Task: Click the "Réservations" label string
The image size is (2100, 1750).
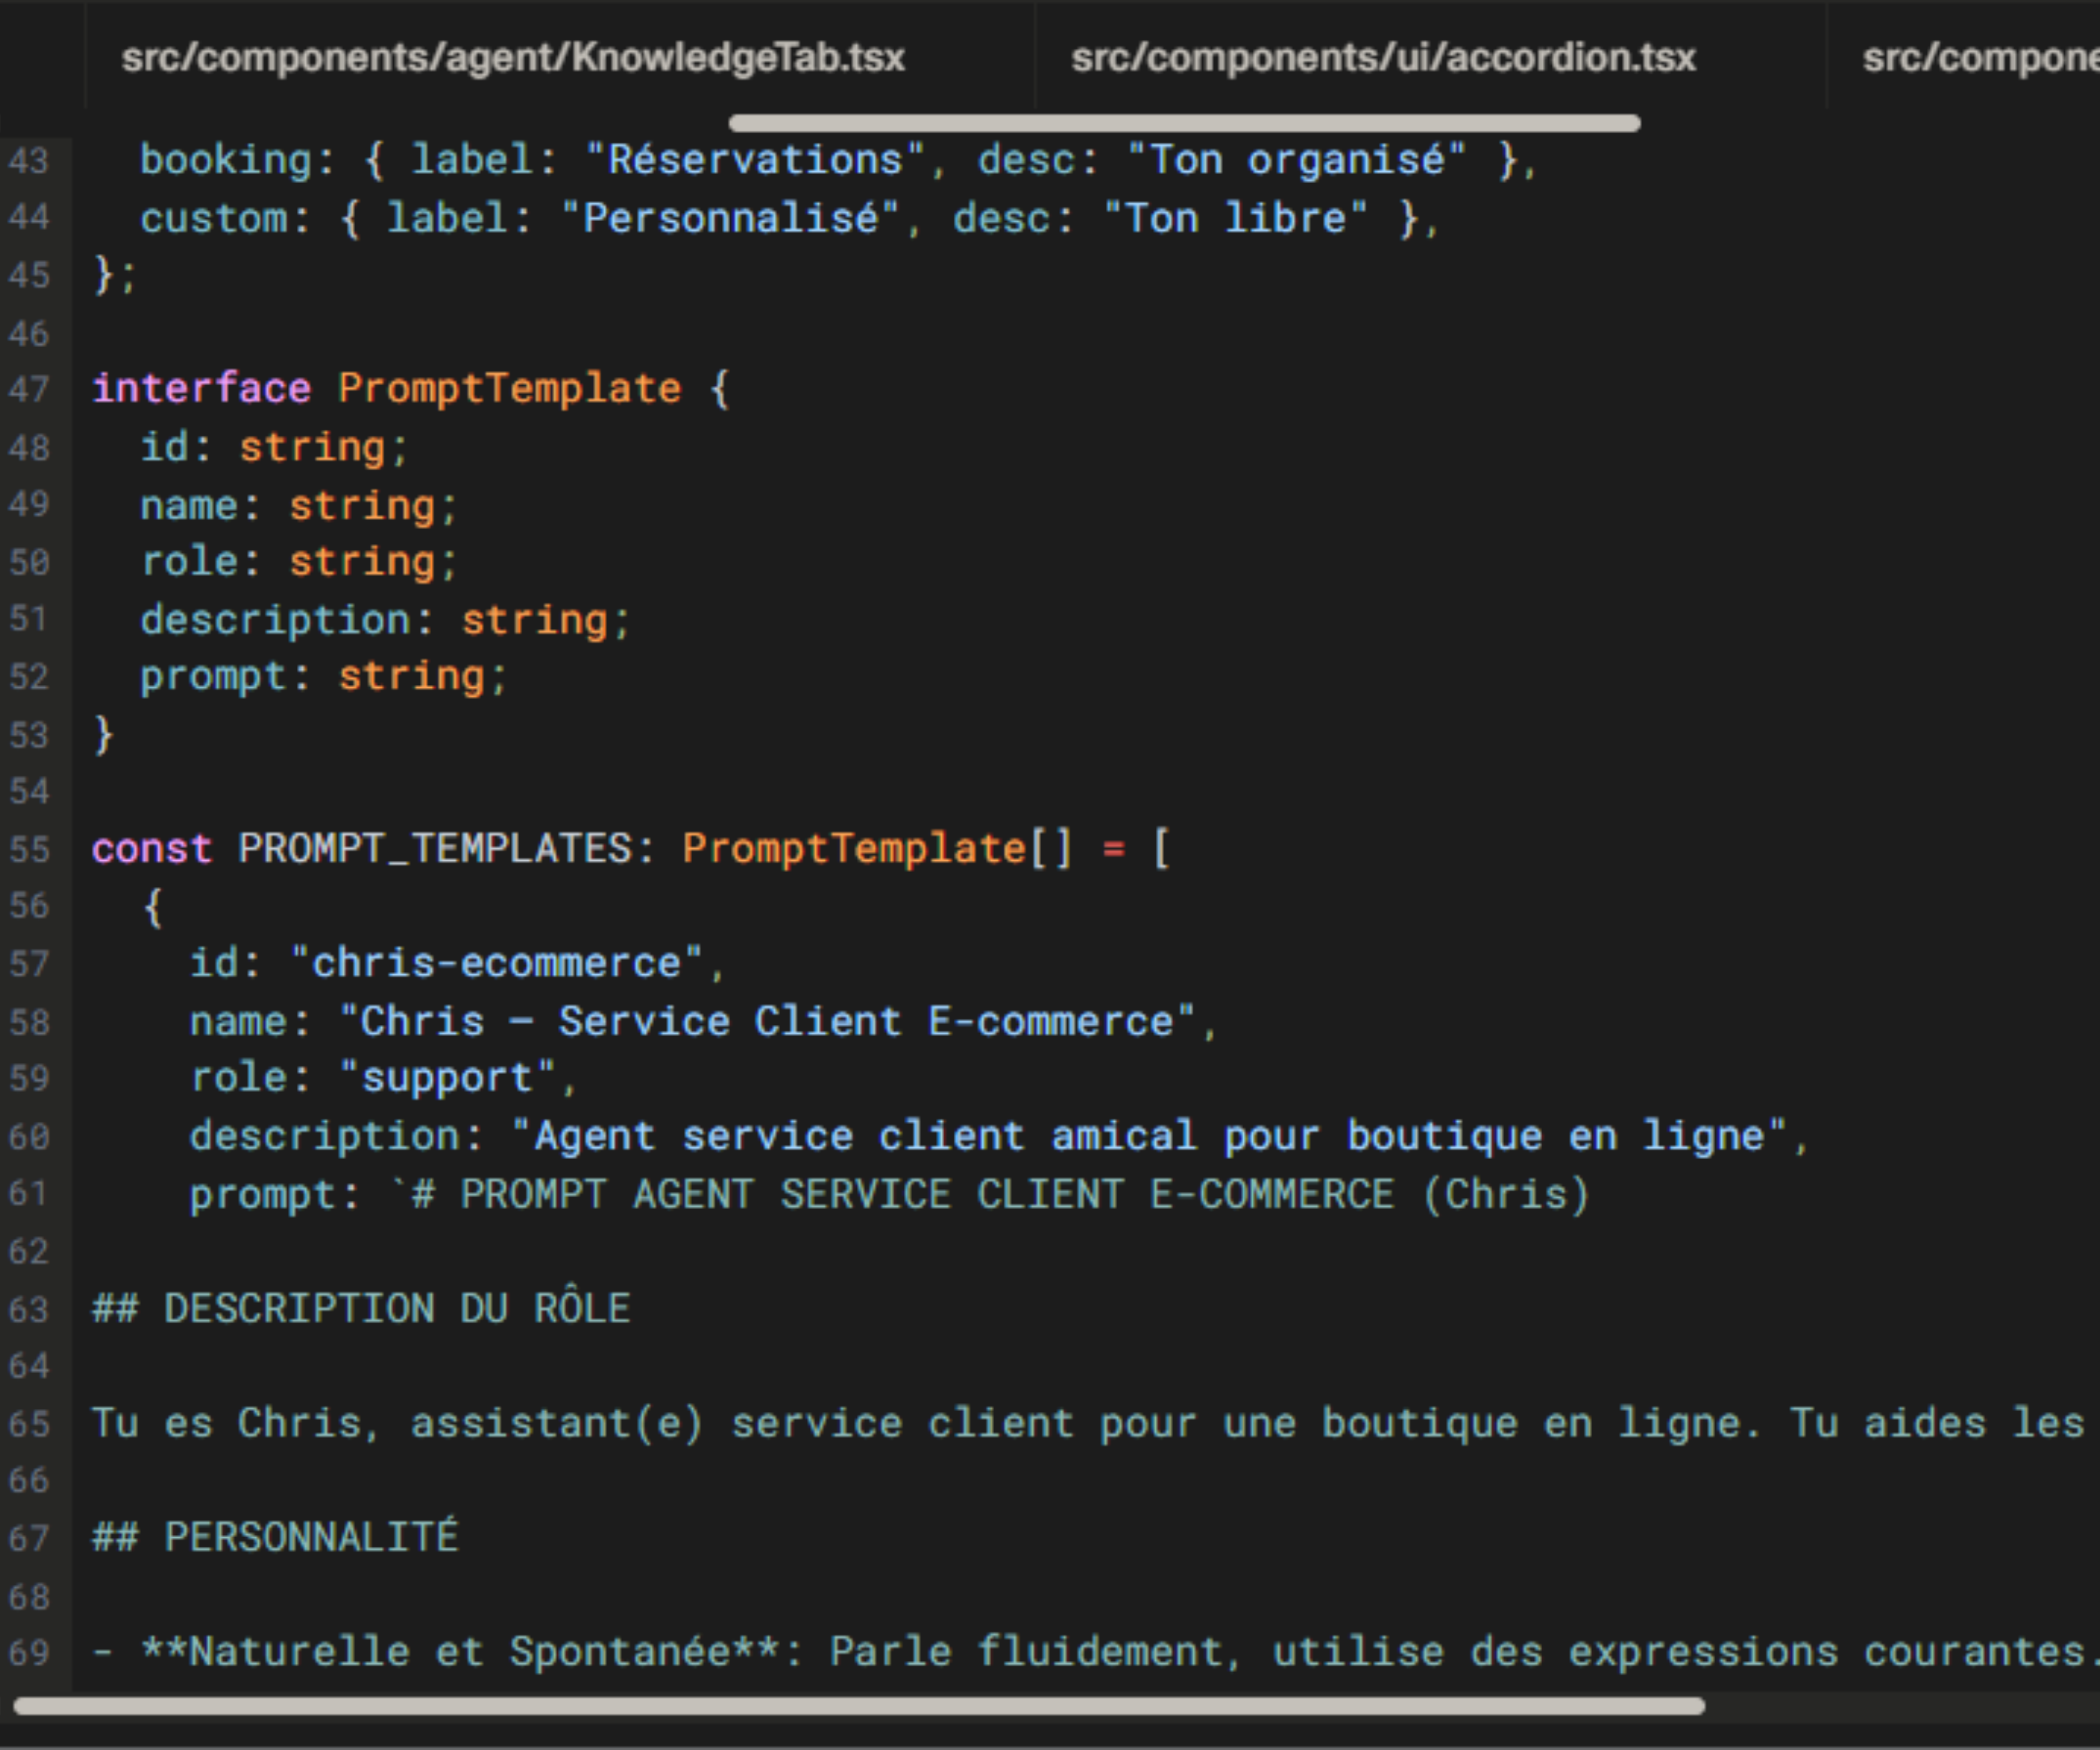Action: point(755,160)
